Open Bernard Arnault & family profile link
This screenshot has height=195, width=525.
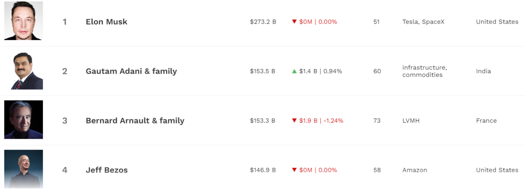[135, 121]
